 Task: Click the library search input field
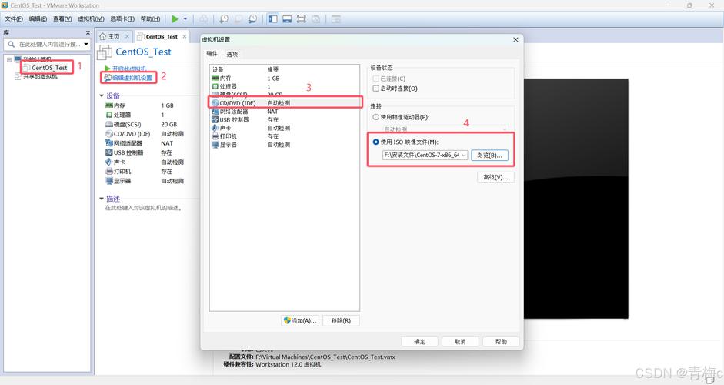click(48, 45)
